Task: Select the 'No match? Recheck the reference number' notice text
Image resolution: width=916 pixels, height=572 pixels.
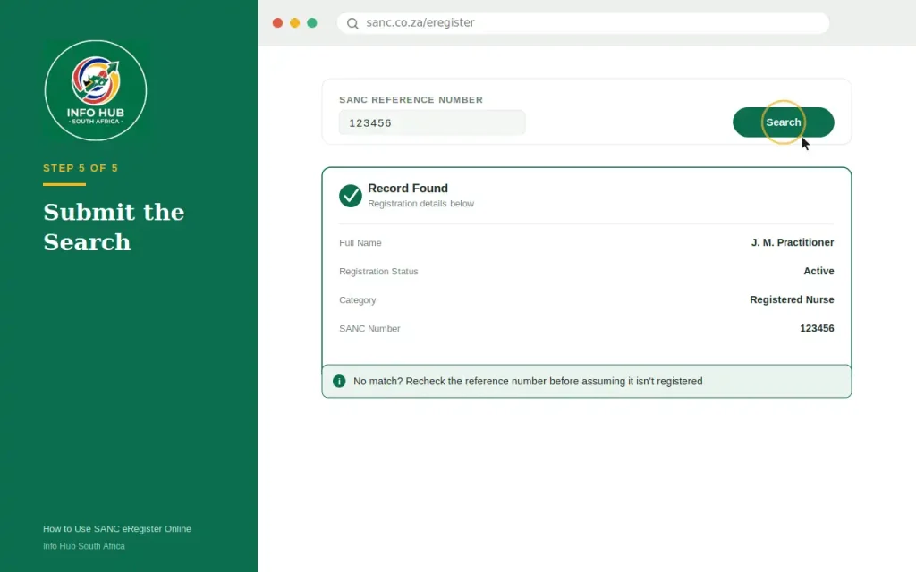Action: click(528, 381)
